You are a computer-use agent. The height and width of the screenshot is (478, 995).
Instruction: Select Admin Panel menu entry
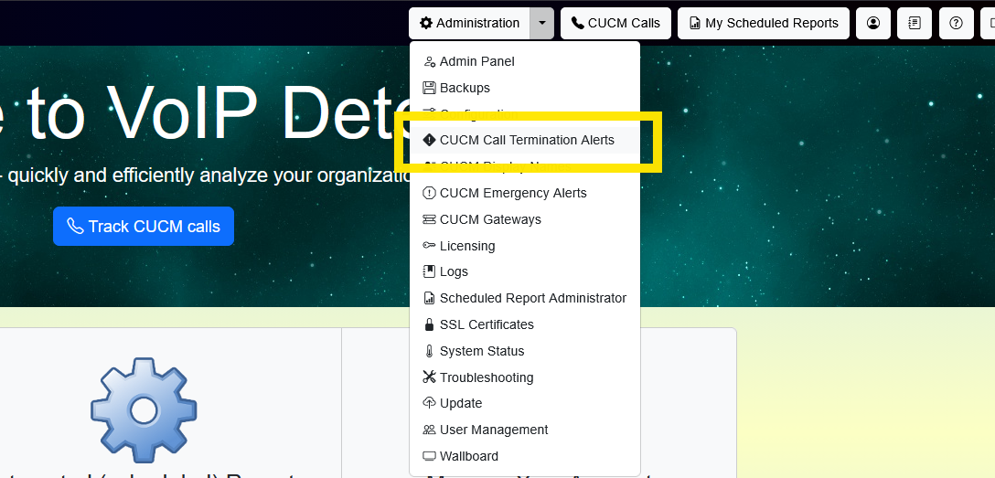pyautogui.click(x=525, y=61)
